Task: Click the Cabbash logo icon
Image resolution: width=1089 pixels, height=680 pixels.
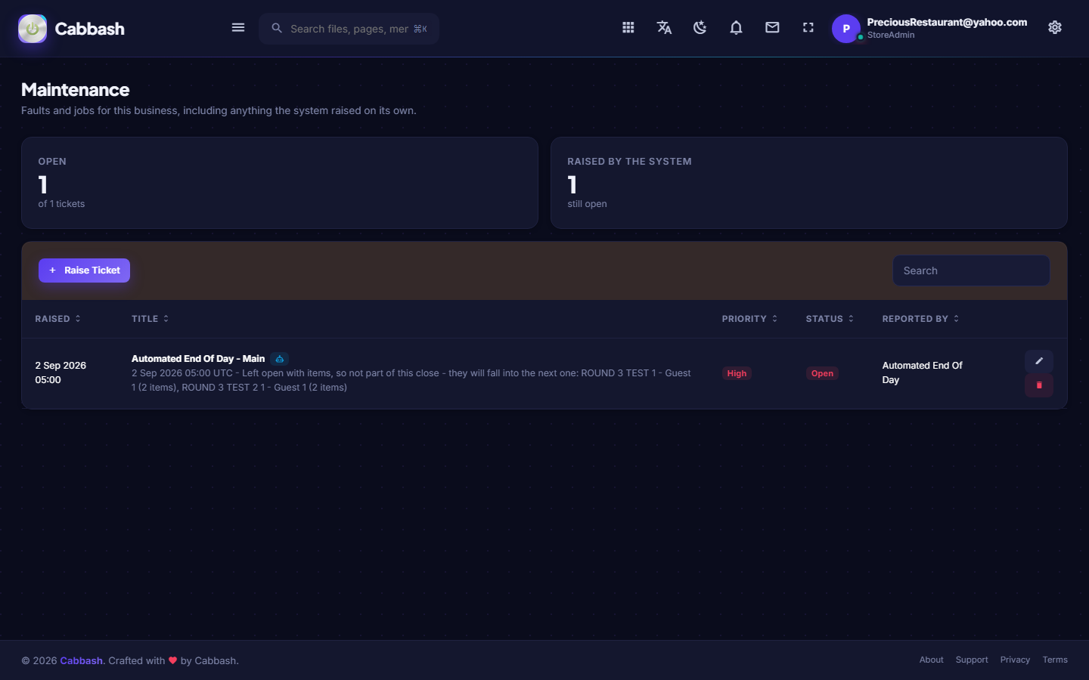Action: pos(33,29)
